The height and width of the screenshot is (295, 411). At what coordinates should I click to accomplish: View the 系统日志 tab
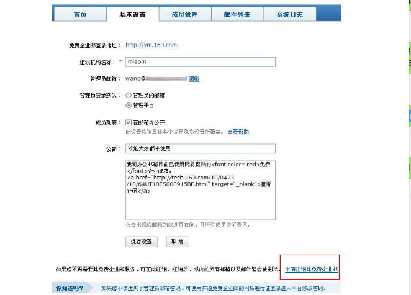(x=289, y=14)
